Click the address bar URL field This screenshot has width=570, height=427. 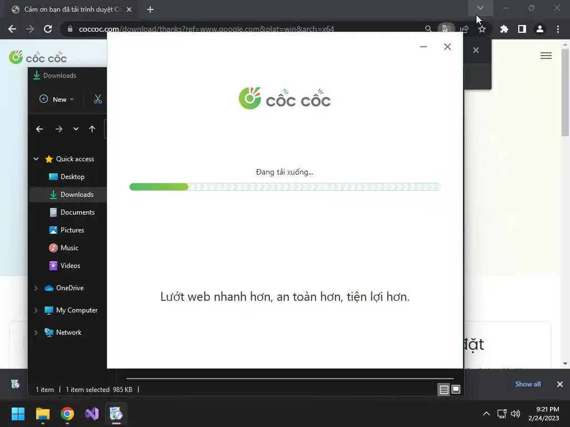[x=206, y=29]
